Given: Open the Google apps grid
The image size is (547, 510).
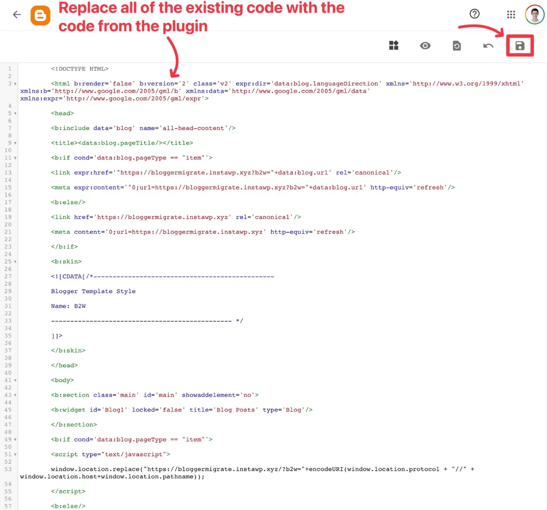Looking at the screenshot, I should (x=511, y=15).
